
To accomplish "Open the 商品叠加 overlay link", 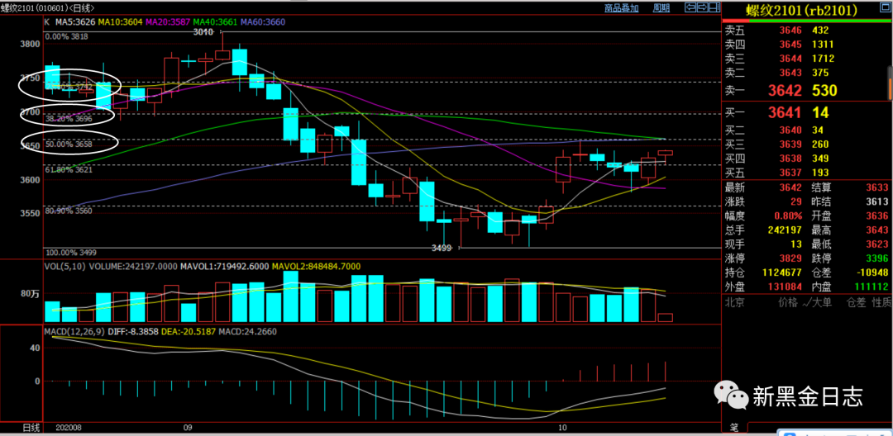I will [x=621, y=8].
